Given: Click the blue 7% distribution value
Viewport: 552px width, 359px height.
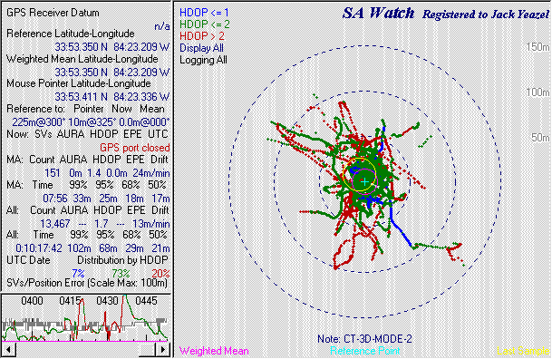Looking at the screenshot, I should [78, 274].
